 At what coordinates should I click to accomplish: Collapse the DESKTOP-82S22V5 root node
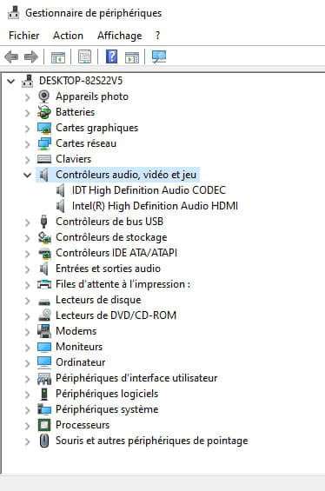click(11, 82)
